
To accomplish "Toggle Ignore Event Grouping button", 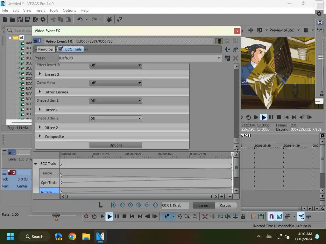I will [308, 217].
